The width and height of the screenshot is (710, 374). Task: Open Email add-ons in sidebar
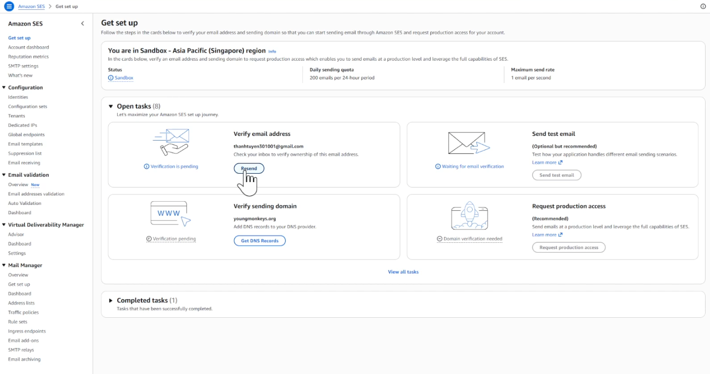(x=23, y=340)
